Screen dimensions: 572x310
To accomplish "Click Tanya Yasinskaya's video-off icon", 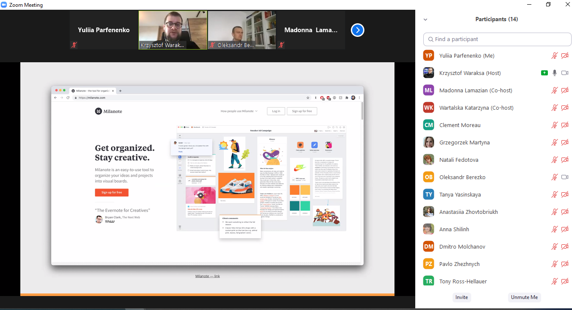I will [x=565, y=194].
